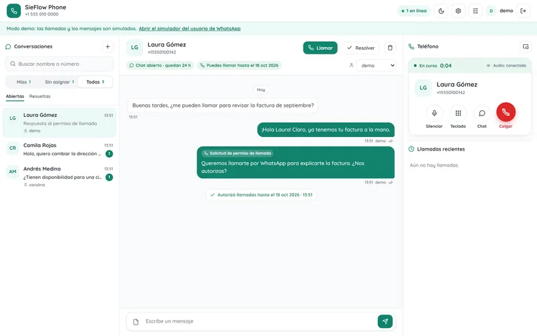Screen dimensions: 537x336
Task: Click unread badge on Camila Rojas row
Action: [109, 154]
